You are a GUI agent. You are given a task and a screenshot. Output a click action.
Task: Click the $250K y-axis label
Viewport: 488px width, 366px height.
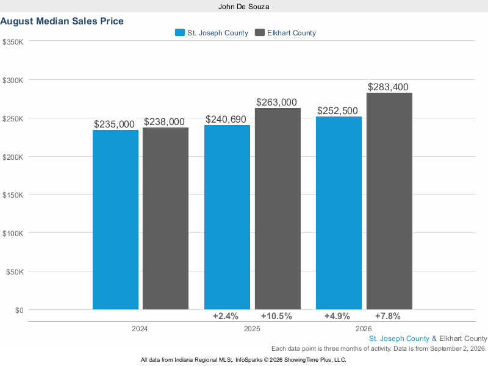(x=13, y=119)
